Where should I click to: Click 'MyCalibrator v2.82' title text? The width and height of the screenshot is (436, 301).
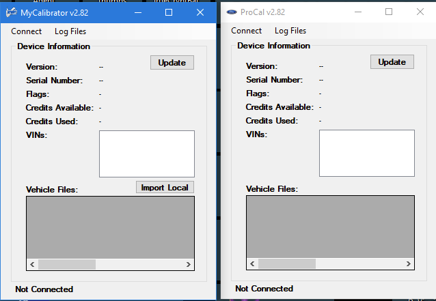tap(55, 13)
